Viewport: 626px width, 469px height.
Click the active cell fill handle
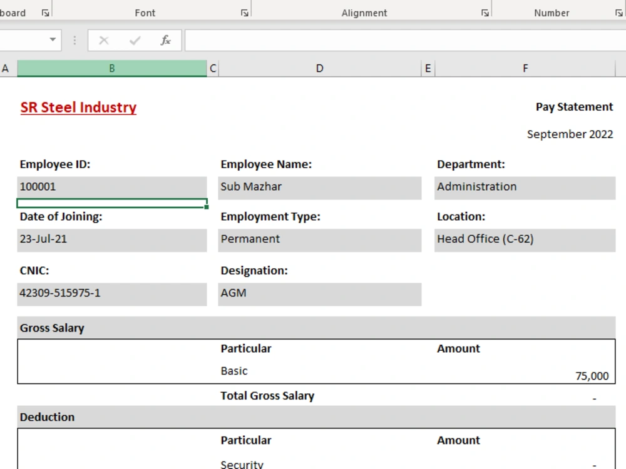[x=207, y=206]
